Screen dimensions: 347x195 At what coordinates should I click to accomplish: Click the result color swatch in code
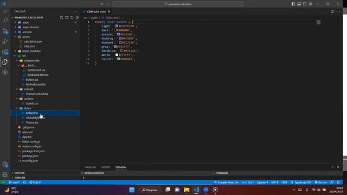coord(118,59)
